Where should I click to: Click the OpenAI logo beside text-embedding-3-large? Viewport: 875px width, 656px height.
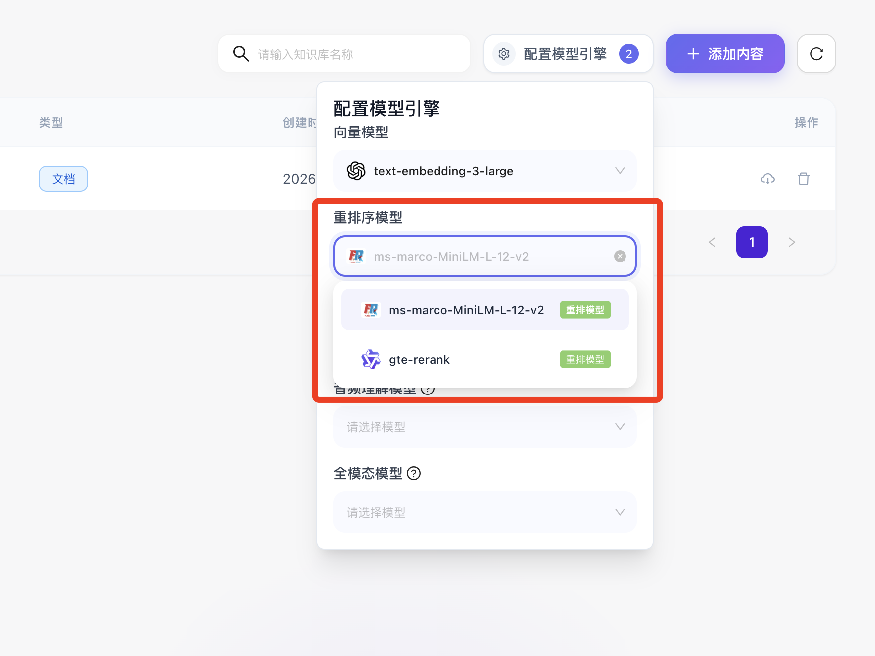[356, 171]
